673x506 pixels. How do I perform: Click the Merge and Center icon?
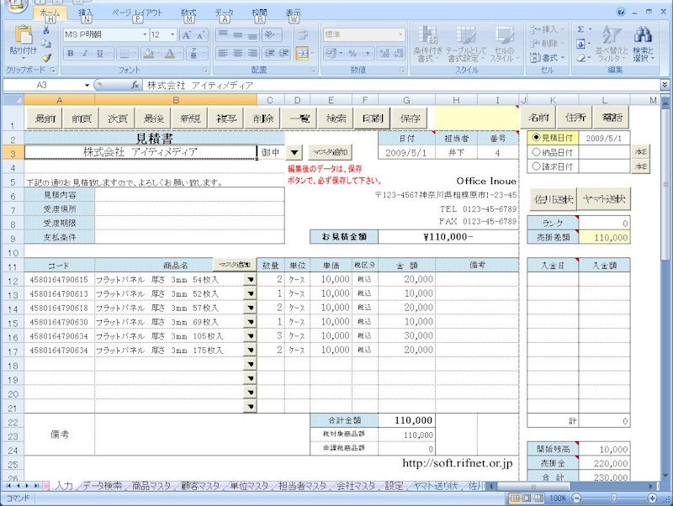click(302, 54)
